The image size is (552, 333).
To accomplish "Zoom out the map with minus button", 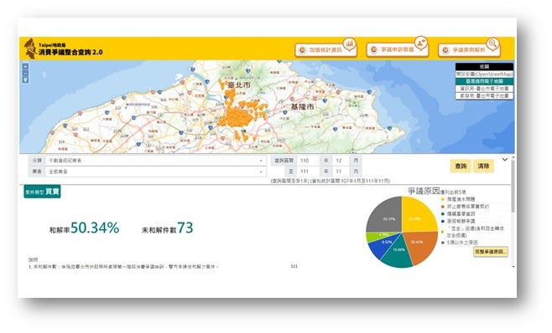I will point(25,73).
